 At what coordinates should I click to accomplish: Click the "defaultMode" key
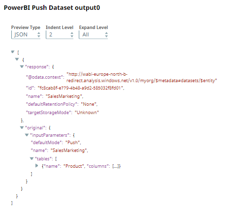[47, 143]
